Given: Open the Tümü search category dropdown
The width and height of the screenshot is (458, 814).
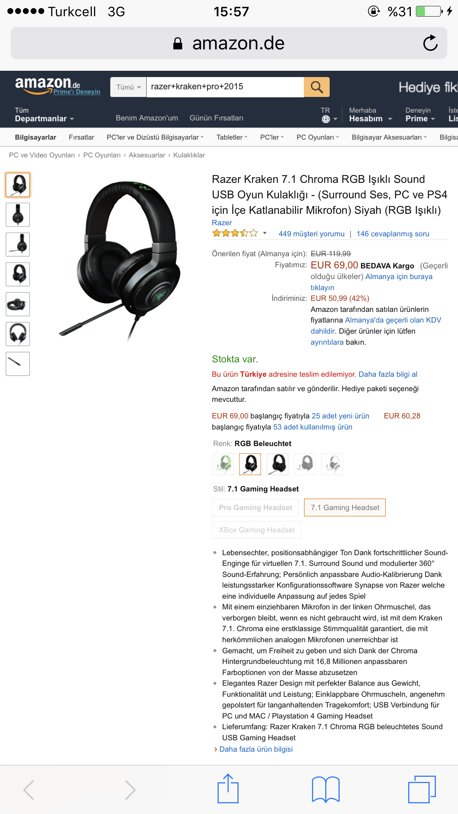Looking at the screenshot, I should coord(128,87).
